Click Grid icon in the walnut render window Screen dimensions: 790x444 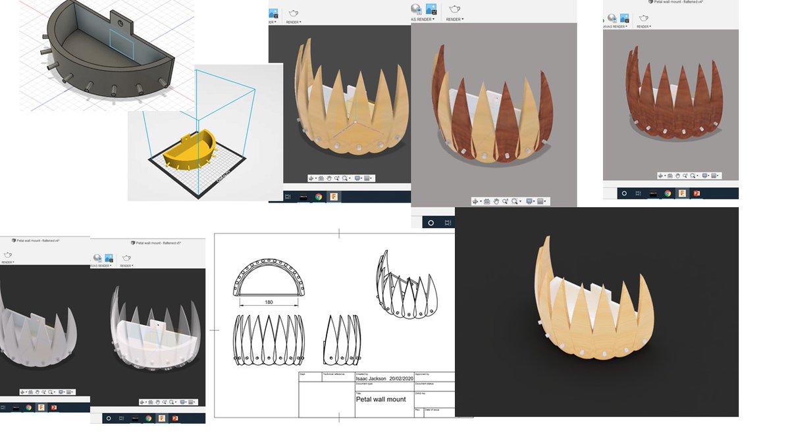(714, 176)
